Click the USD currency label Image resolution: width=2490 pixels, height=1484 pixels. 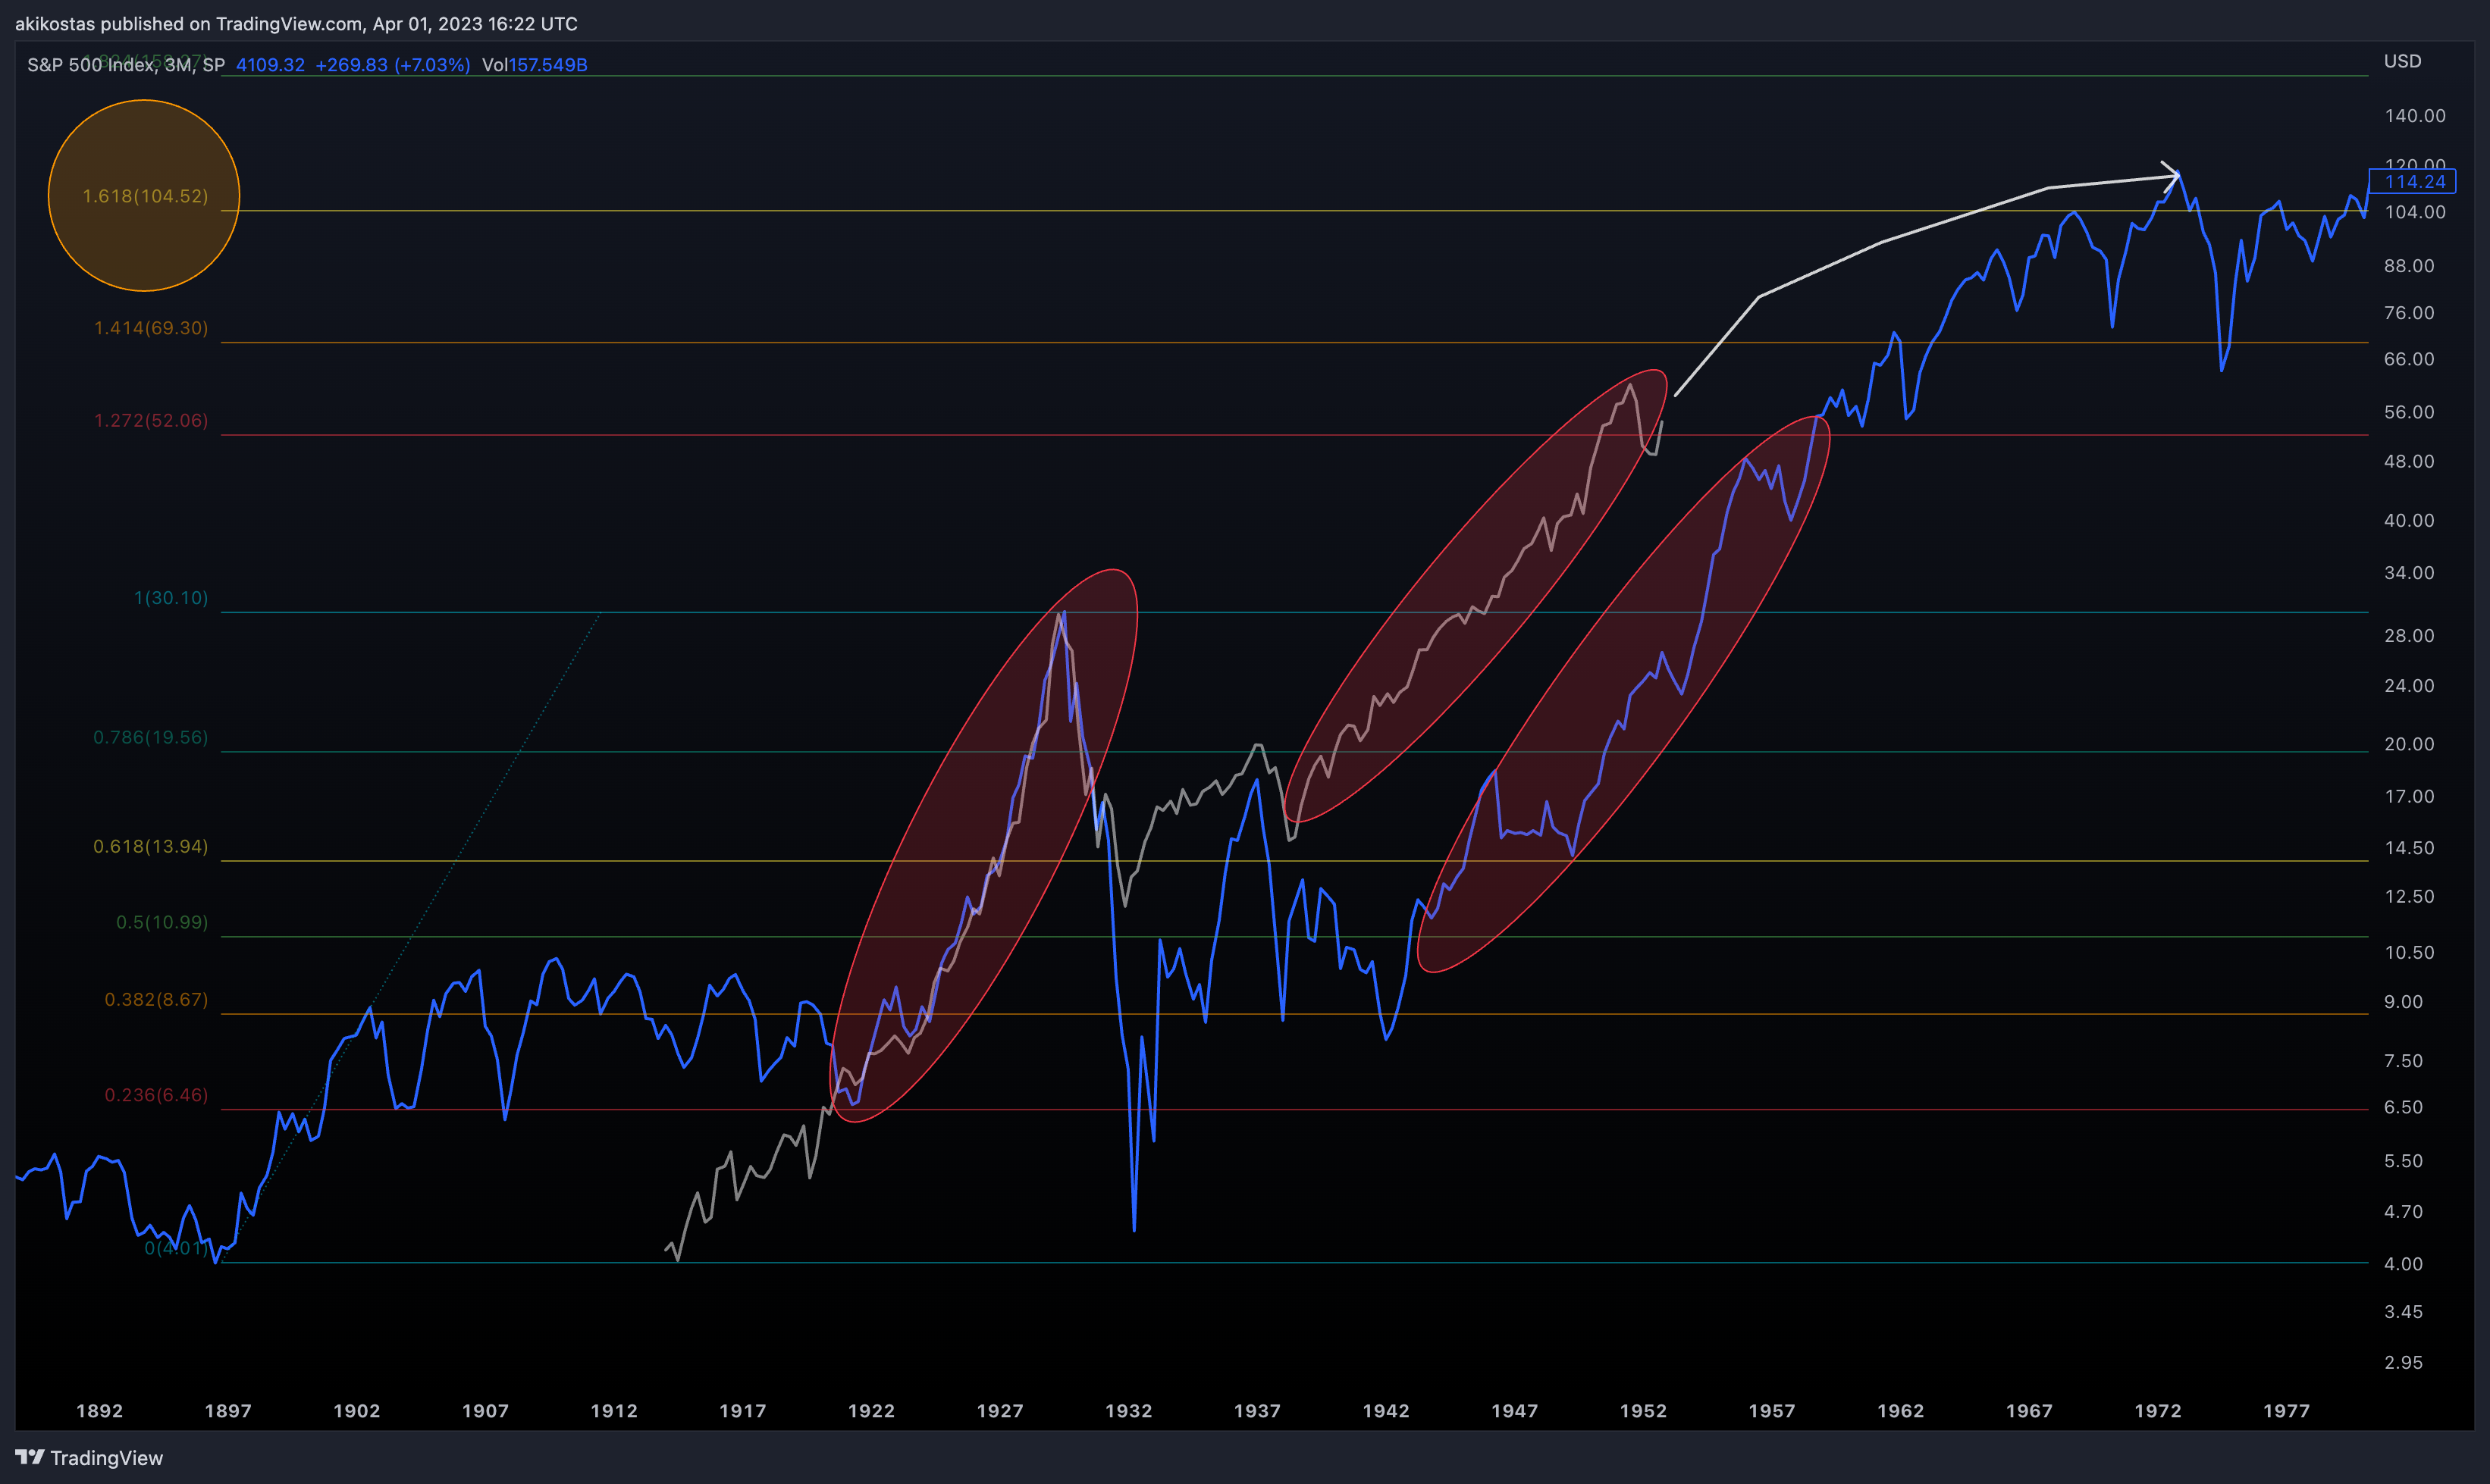2402,61
